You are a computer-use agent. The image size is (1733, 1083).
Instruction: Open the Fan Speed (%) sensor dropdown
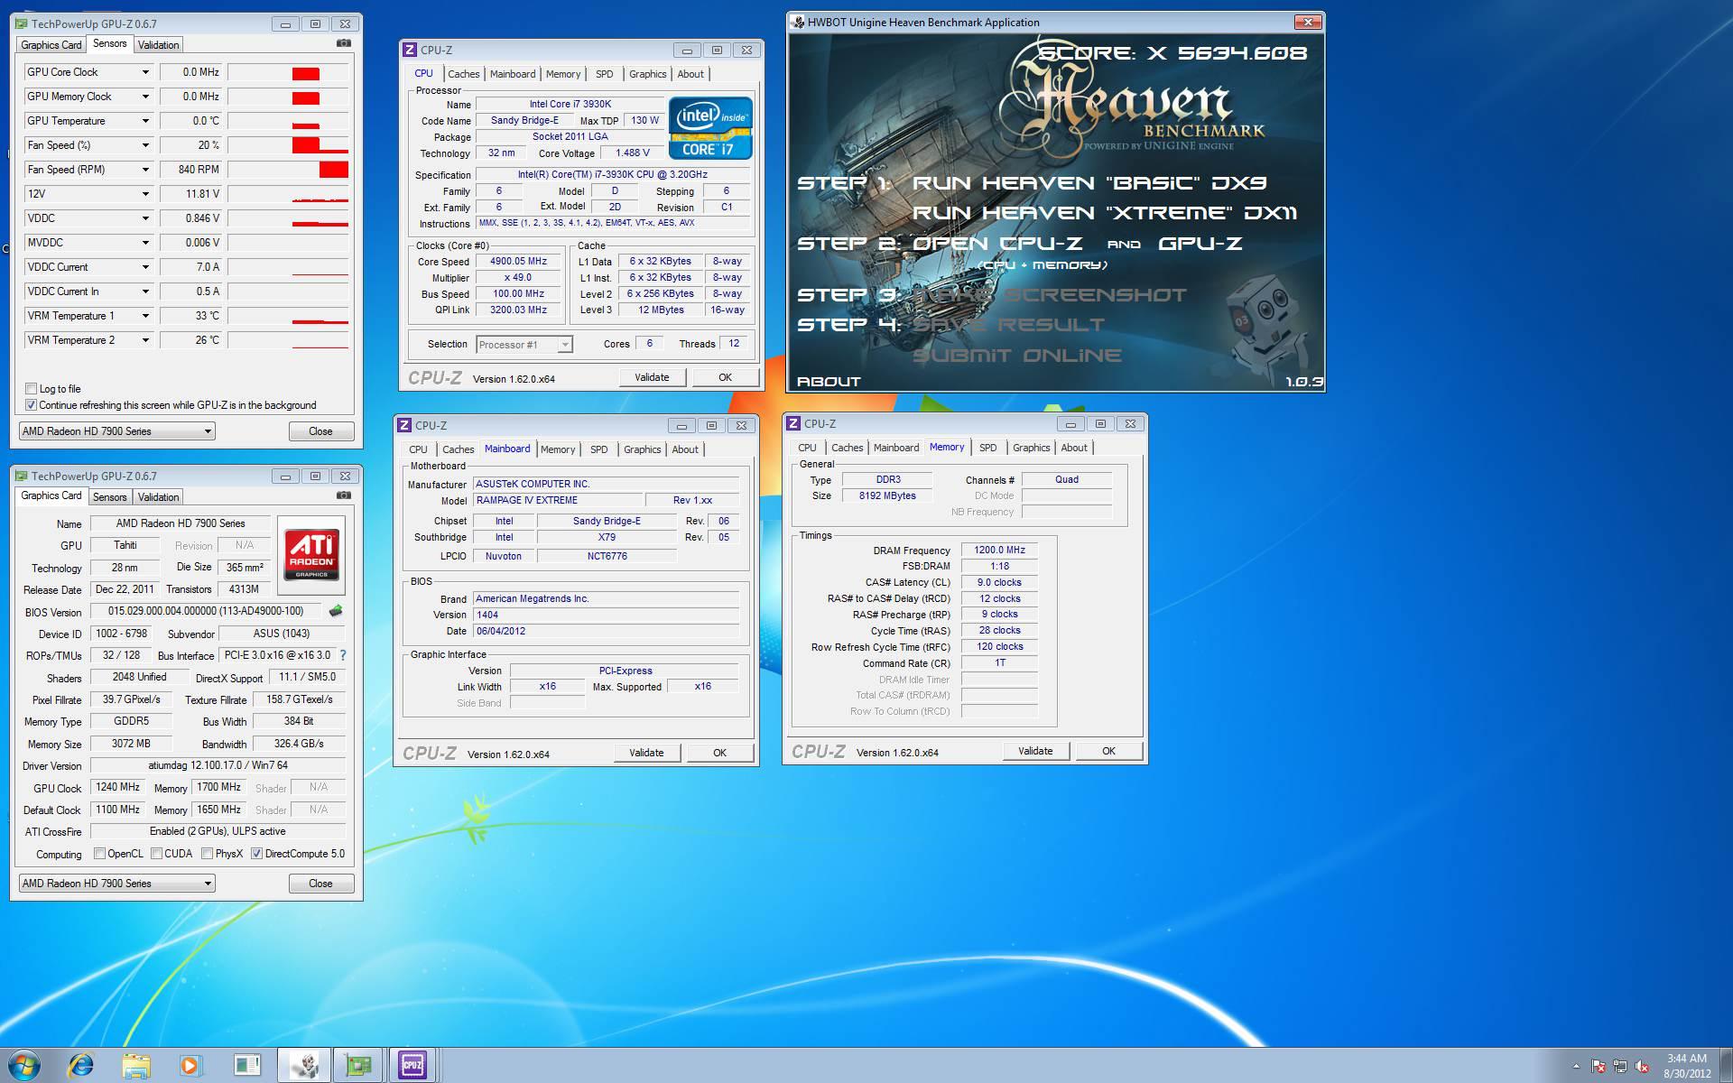click(144, 145)
